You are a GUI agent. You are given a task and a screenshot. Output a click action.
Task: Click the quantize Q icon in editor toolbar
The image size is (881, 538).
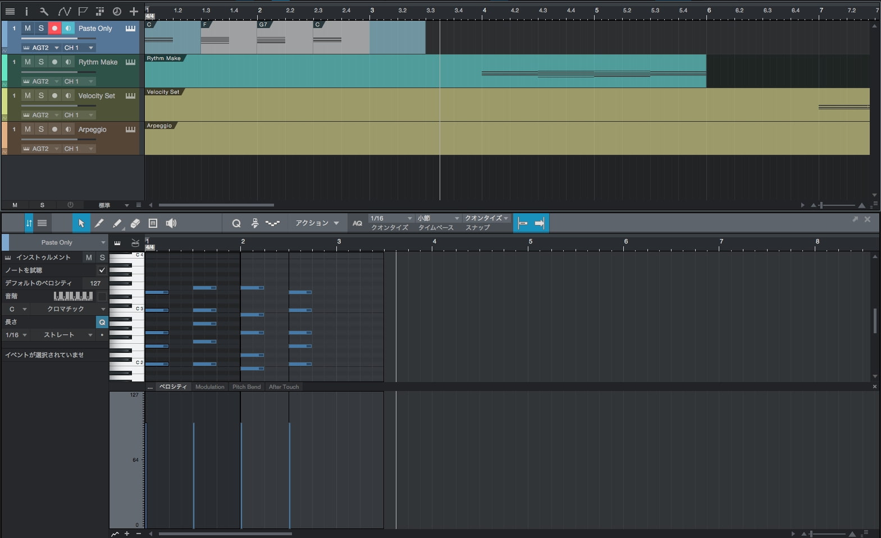point(236,223)
